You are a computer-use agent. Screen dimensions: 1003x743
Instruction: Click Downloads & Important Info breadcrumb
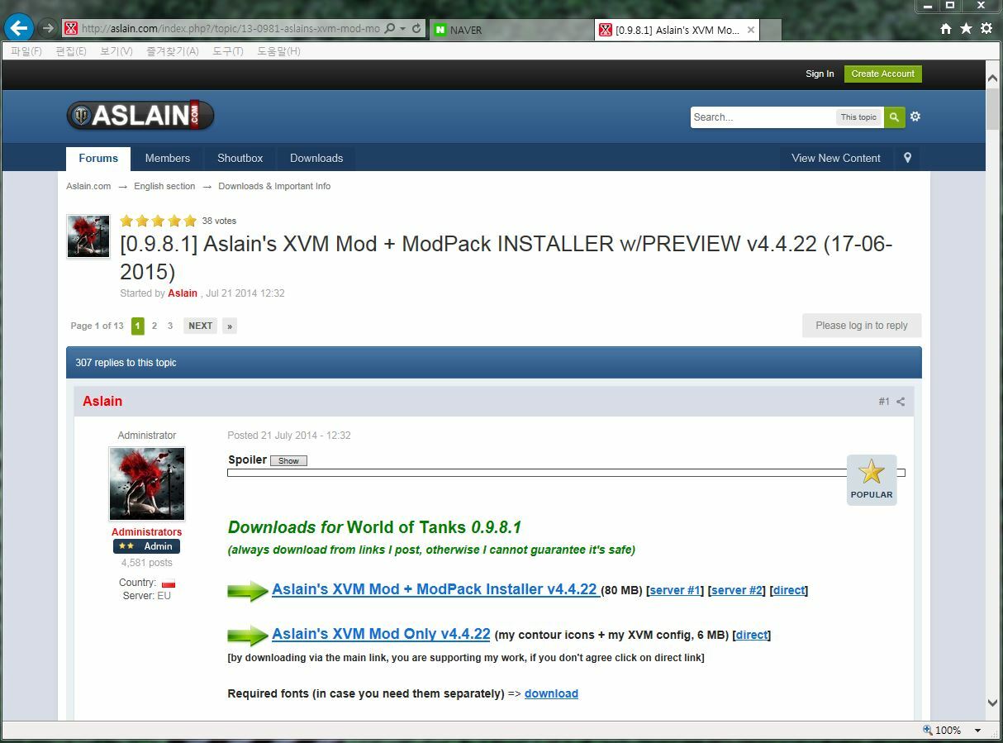(x=274, y=186)
